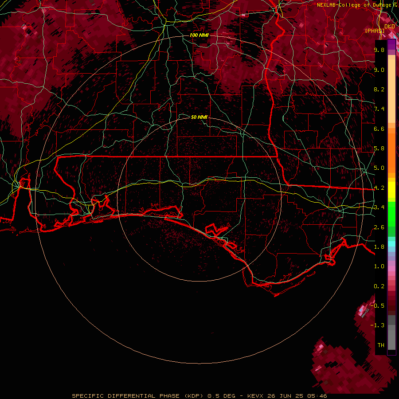Click the "0.2" scale value
The image size is (399, 399).
click(379, 286)
